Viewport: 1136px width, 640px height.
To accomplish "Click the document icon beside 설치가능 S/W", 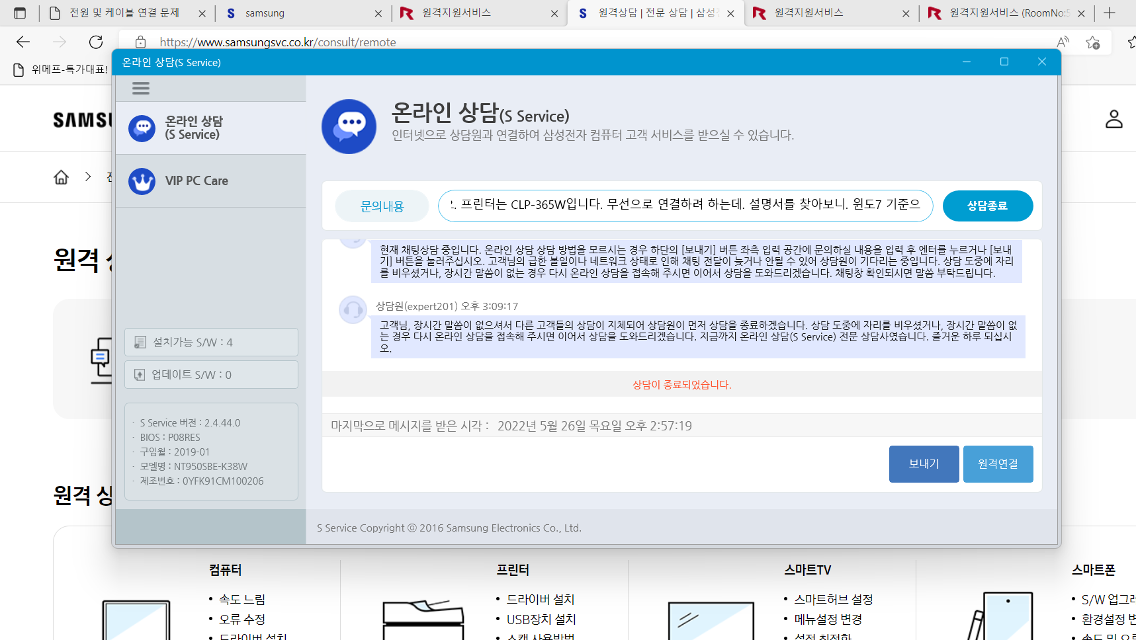I will tap(140, 342).
